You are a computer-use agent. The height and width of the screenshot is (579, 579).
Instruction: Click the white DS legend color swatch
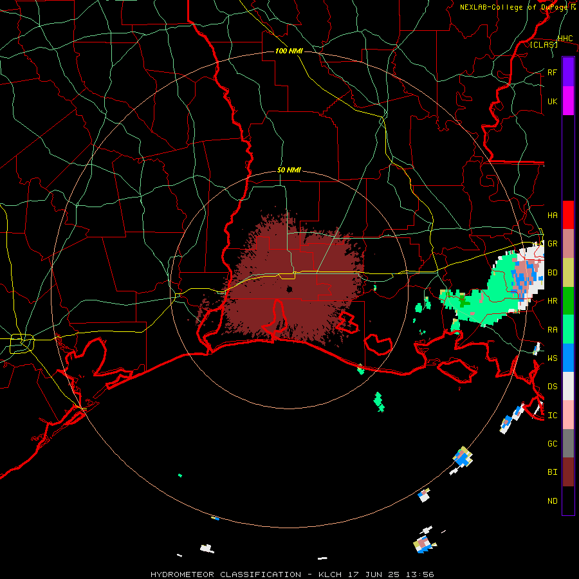pos(568,386)
